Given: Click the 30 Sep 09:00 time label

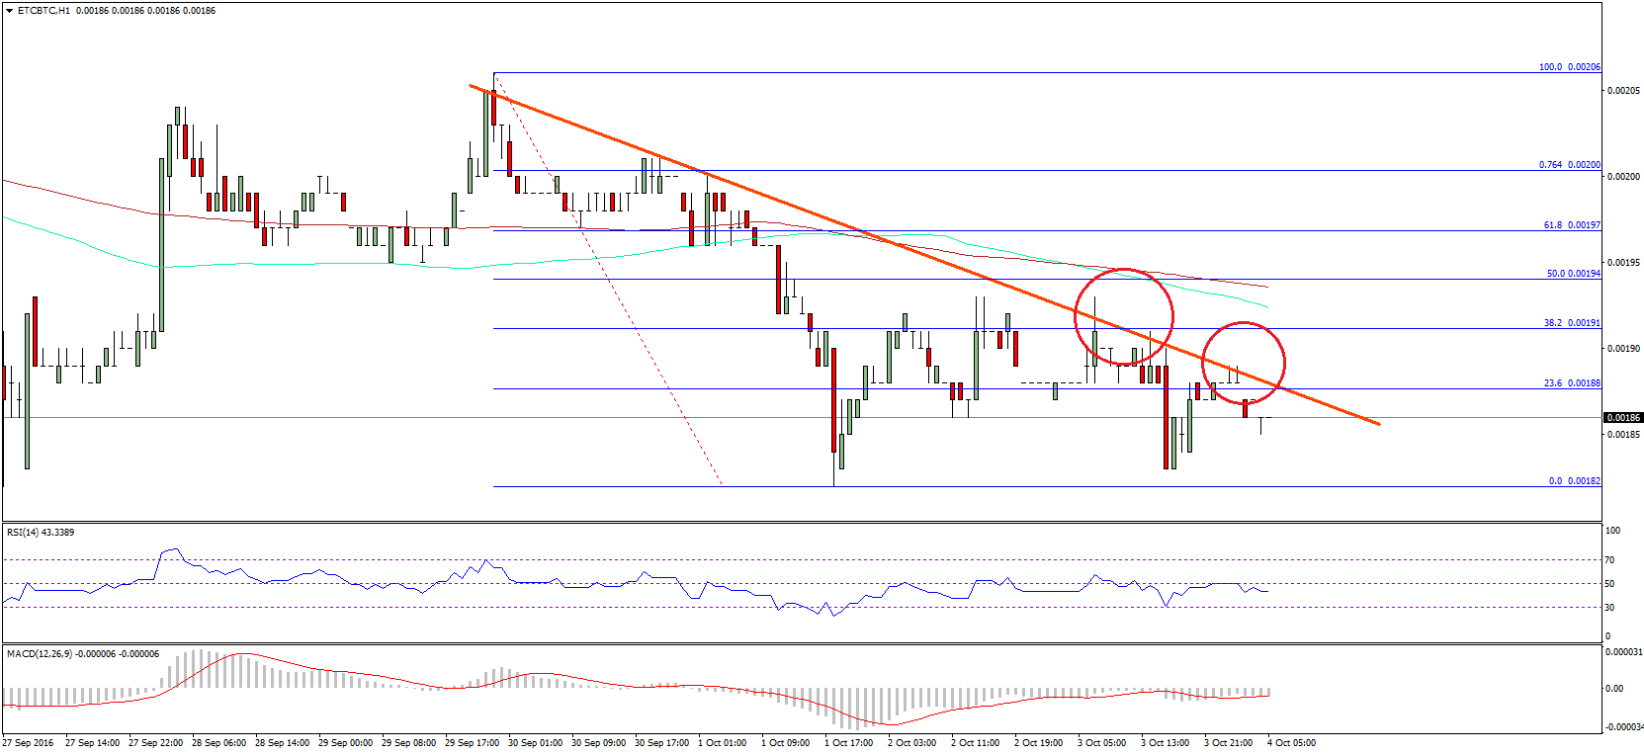Looking at the screenshot, I should (x=599, y=743).
